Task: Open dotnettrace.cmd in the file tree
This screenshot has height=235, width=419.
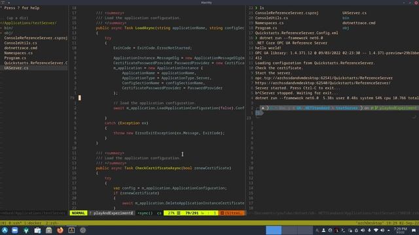Action: tap(20, 48)
